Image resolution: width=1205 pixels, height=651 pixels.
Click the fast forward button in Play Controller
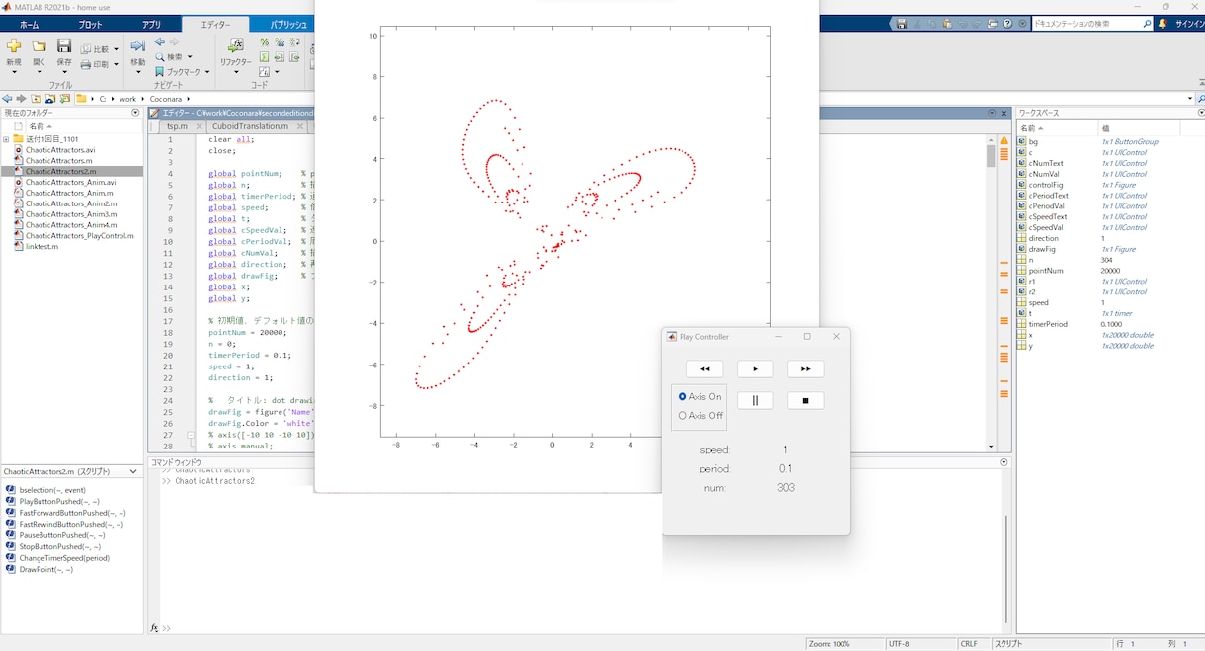click(806, 369)
